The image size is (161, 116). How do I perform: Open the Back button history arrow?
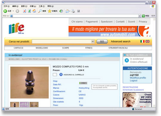tap(13, 11)
